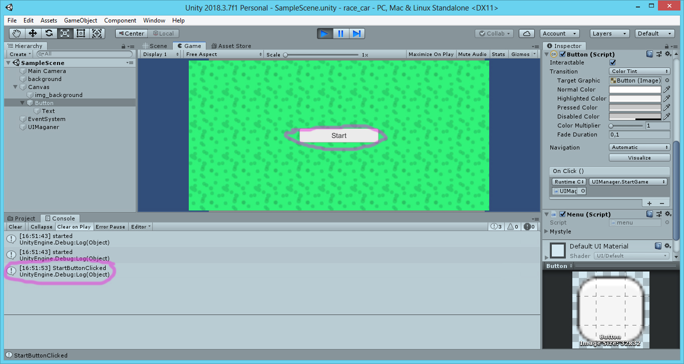Image resolution: width=684 pixels, height=364 pixels.
Task: Open the GameObject menu
Action: tap(80, 20)
